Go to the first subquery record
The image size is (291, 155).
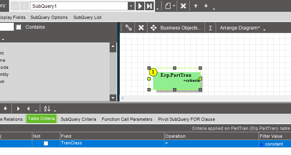[15, 6]
